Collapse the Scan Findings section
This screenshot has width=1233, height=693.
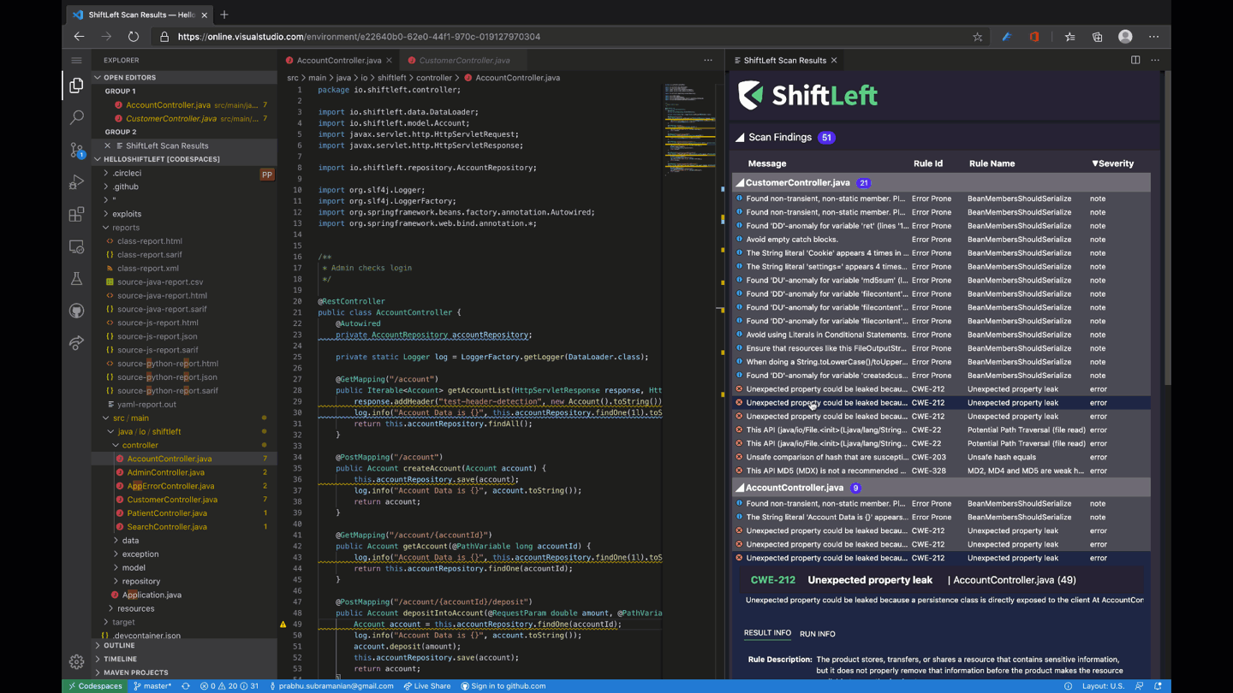tap(740, 138)
